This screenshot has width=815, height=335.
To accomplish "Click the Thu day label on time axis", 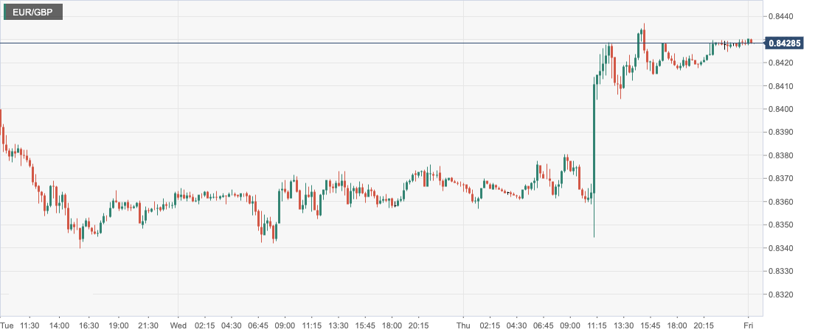I will pyautogui.click(x=463, y=325).
